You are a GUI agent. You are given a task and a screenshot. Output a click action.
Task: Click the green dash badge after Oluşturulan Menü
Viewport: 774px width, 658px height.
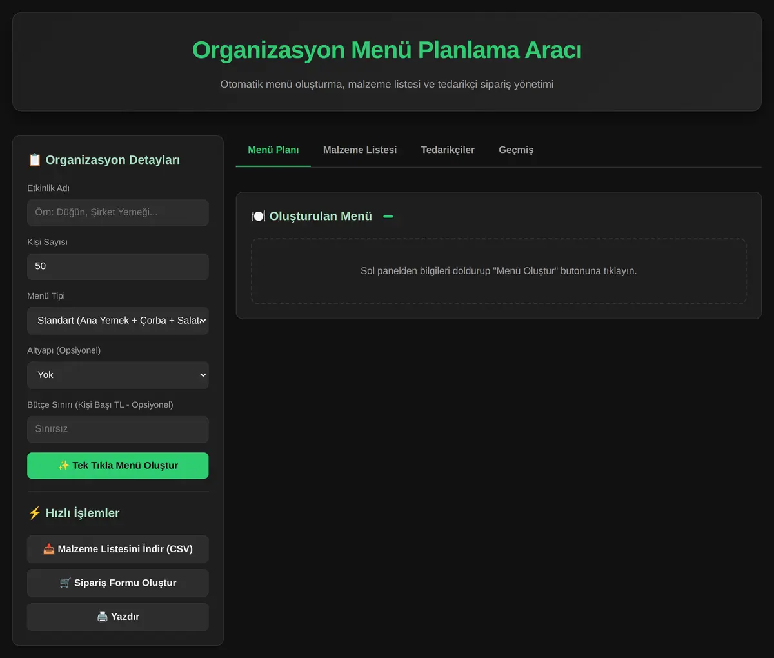pyautogui.click(x=388, y=216)
